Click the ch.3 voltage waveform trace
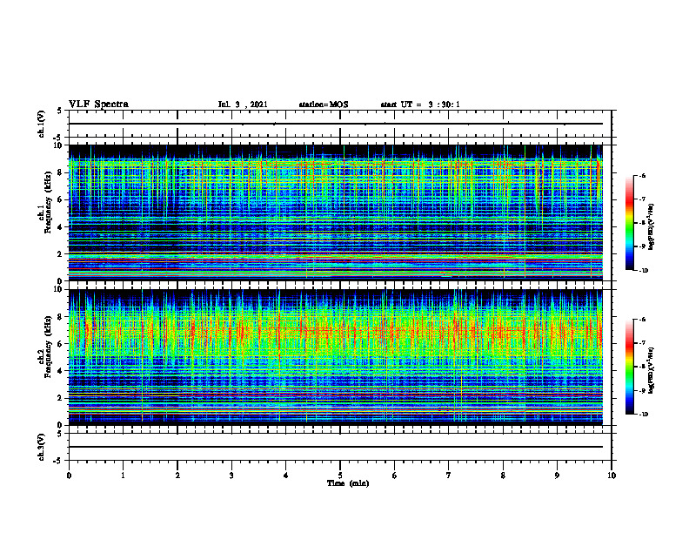Viewport: 689px width, 533px height. [x=335, y=447]
